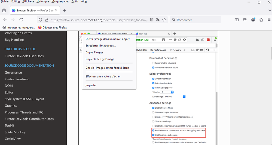The image size is (272, 145).
Task: Choose Choisir l'image comme fond d'écran
Action: pos(109,68)
